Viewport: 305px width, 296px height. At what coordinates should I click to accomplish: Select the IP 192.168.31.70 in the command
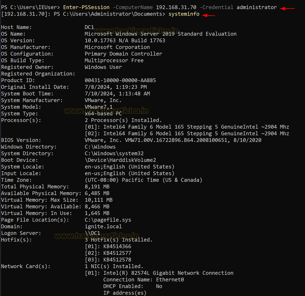[176, 7]
